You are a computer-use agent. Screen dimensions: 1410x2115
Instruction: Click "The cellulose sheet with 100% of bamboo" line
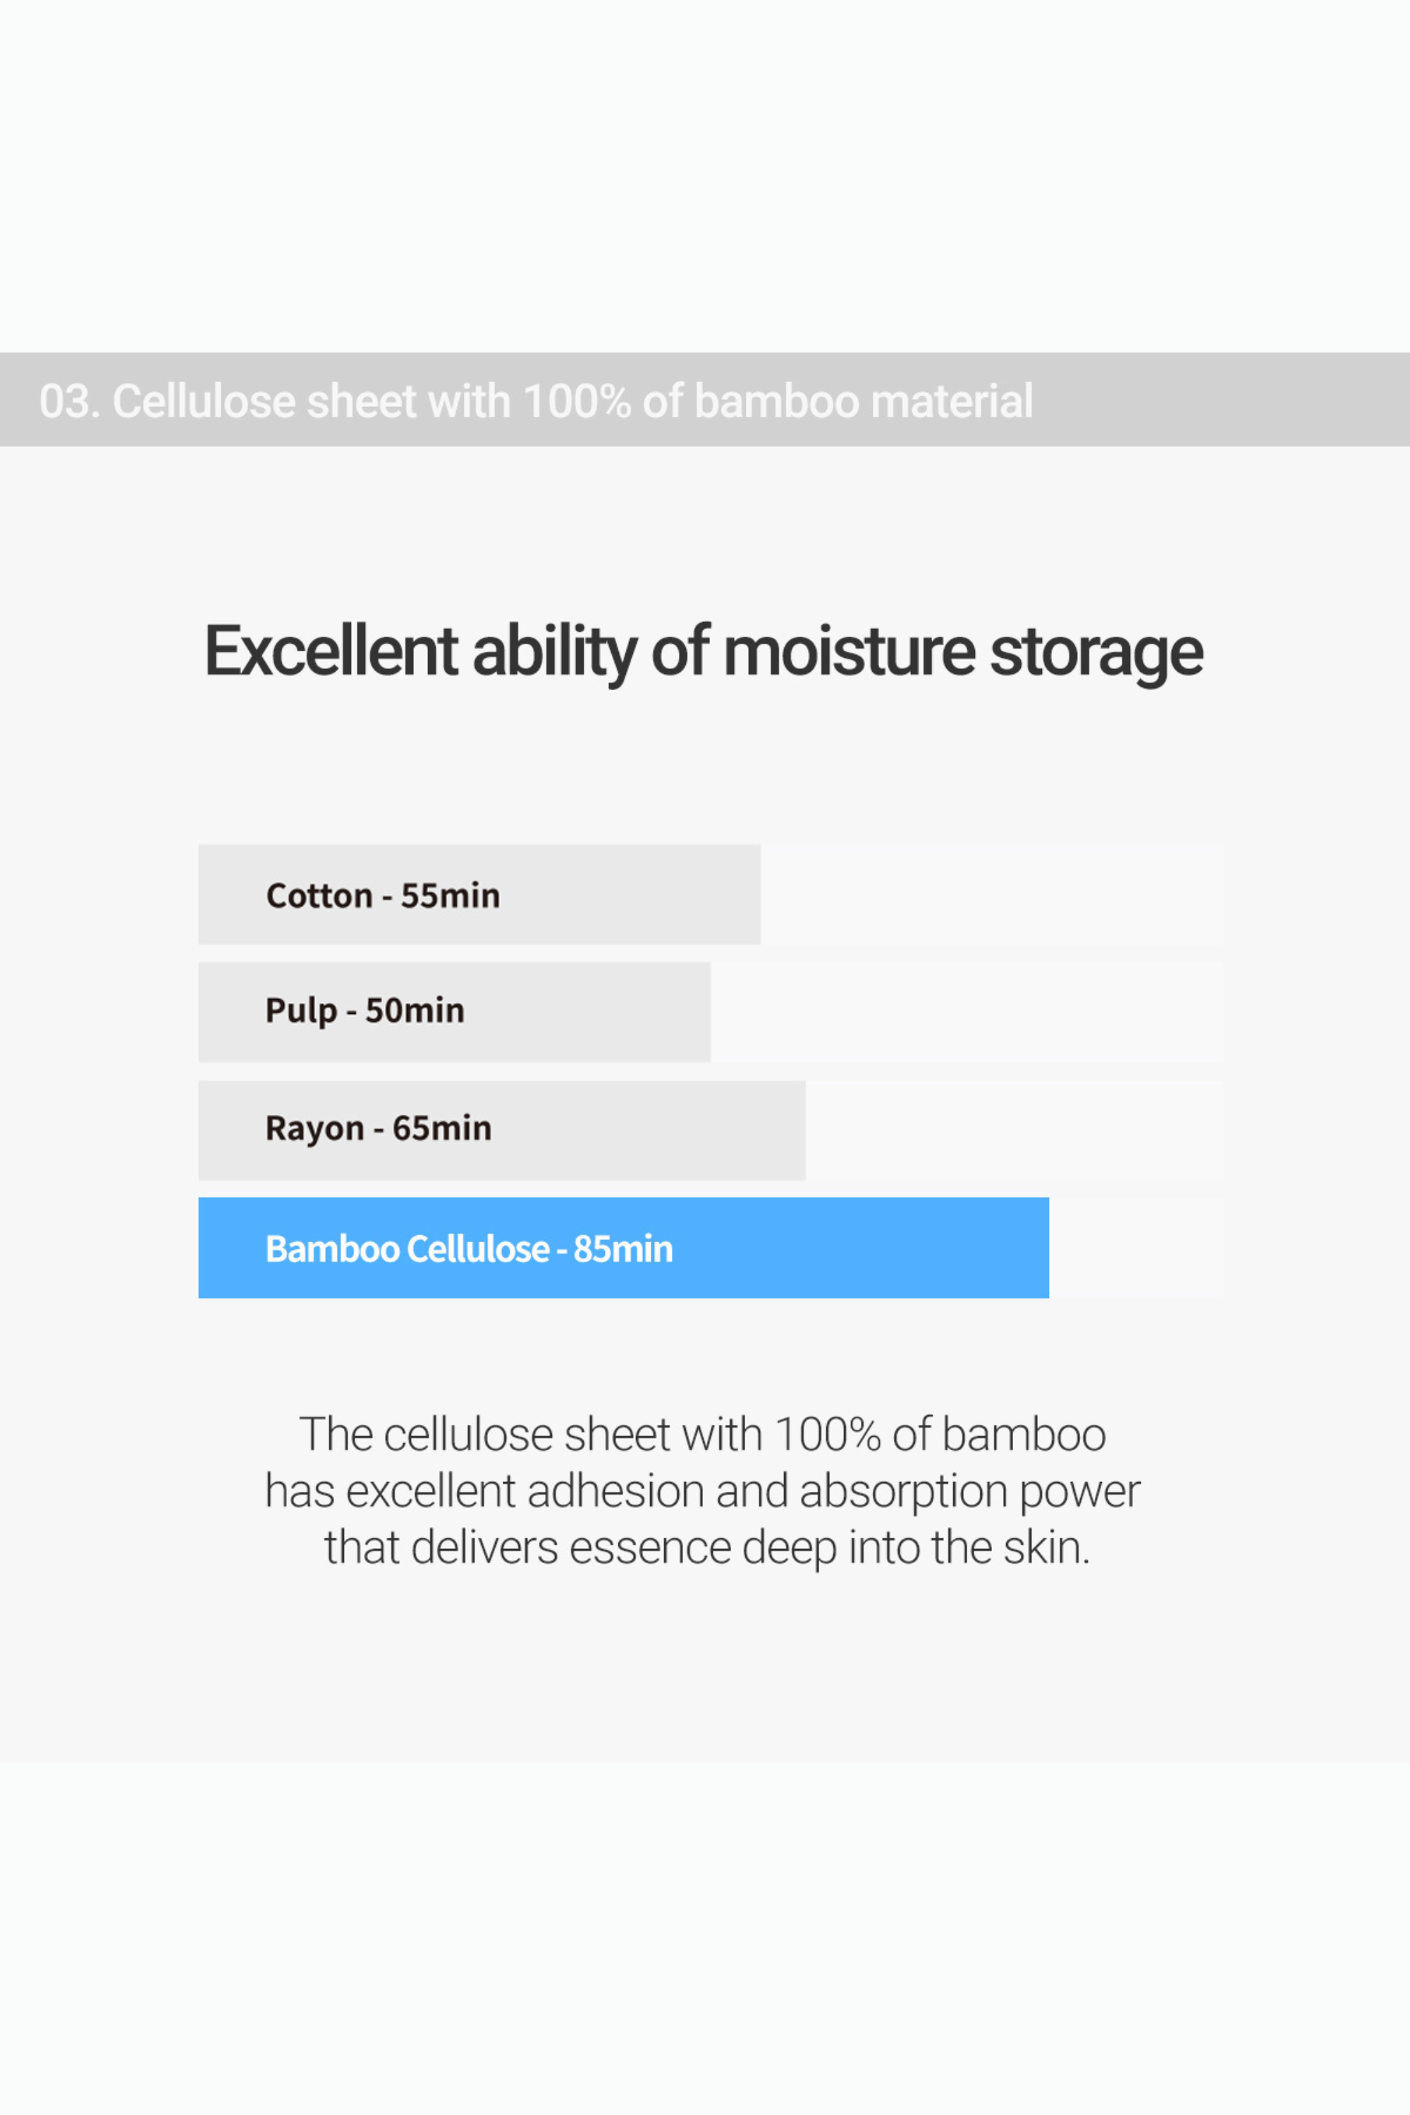coord(702,1434)
